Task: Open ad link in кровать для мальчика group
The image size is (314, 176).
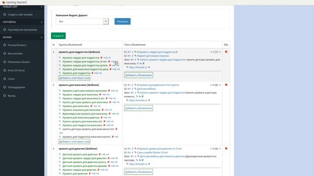Action: 138,100
